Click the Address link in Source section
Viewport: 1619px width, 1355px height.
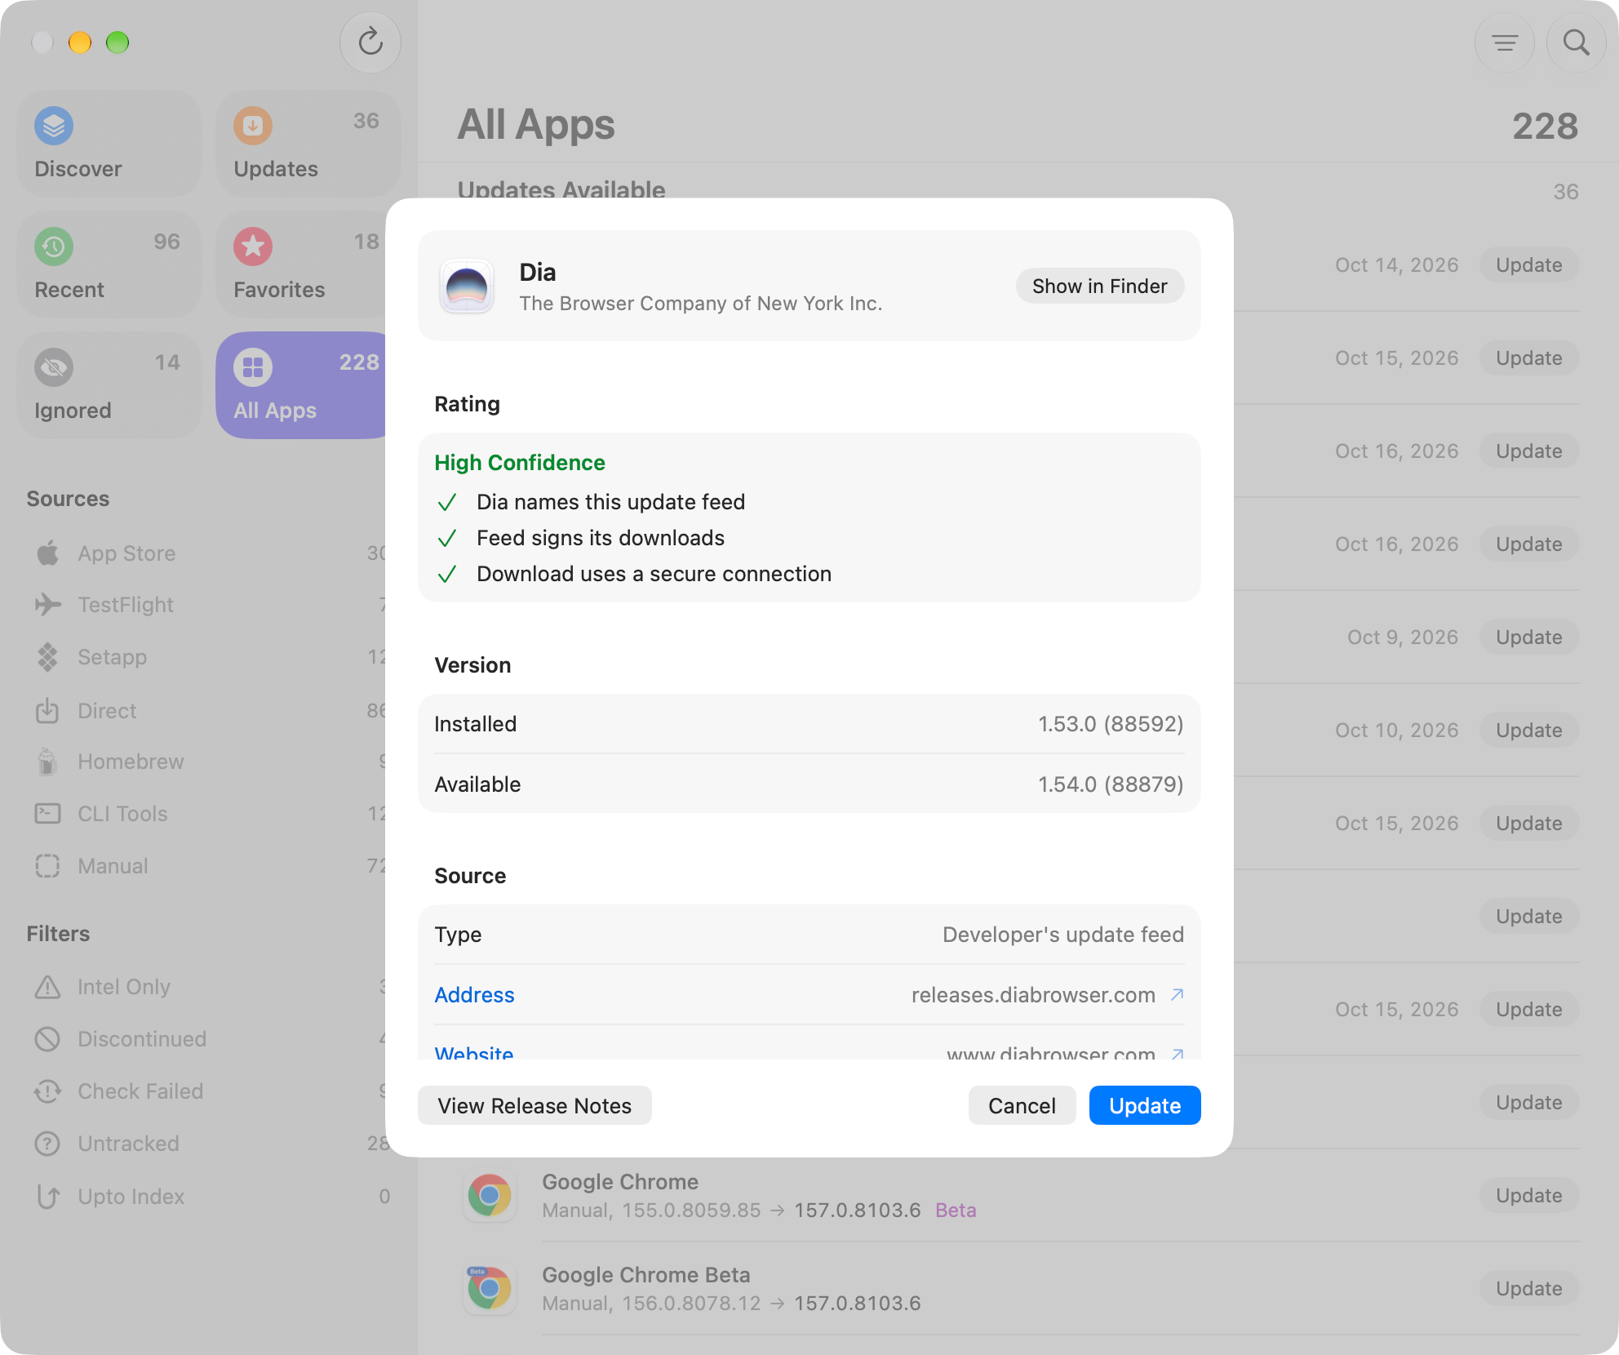click(474, 995)
